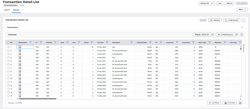The image size is (250, 109).
Task: Open attachments icon in row 4
Action: pyautogui.click(x=20, y=57)
